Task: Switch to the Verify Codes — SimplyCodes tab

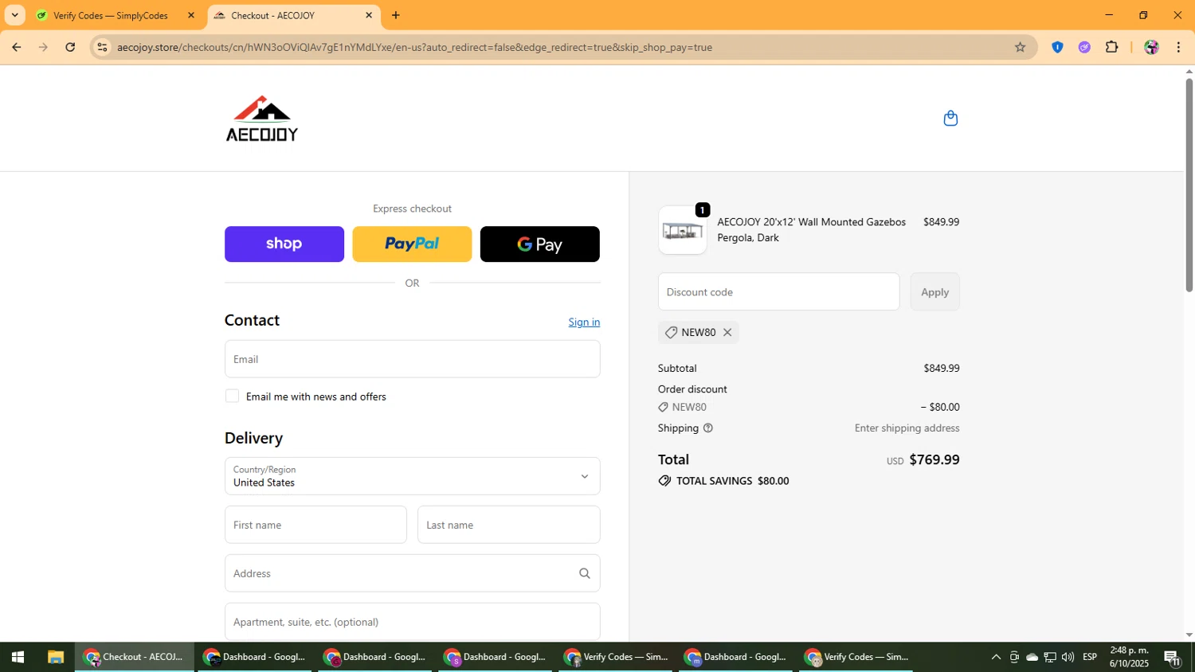Action: click(110, 15)
